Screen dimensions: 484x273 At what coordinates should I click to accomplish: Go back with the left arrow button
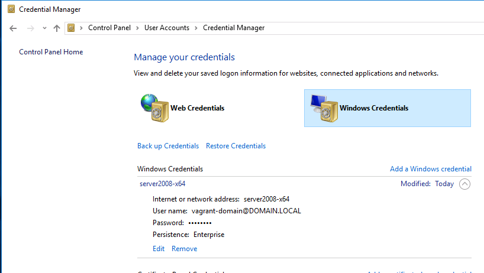click(x=13, y=28)
